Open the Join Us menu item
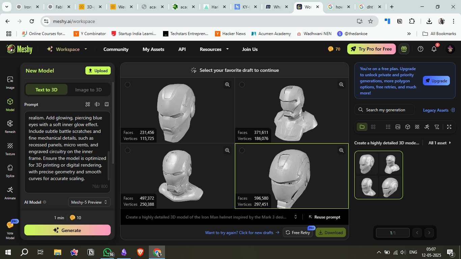Screen dimensions: 461x259 250,49
